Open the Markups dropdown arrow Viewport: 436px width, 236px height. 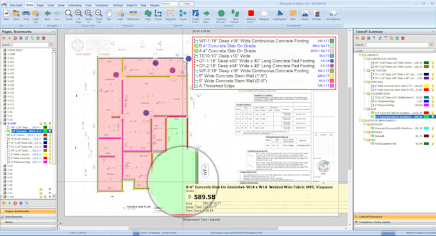coord(264,22)
